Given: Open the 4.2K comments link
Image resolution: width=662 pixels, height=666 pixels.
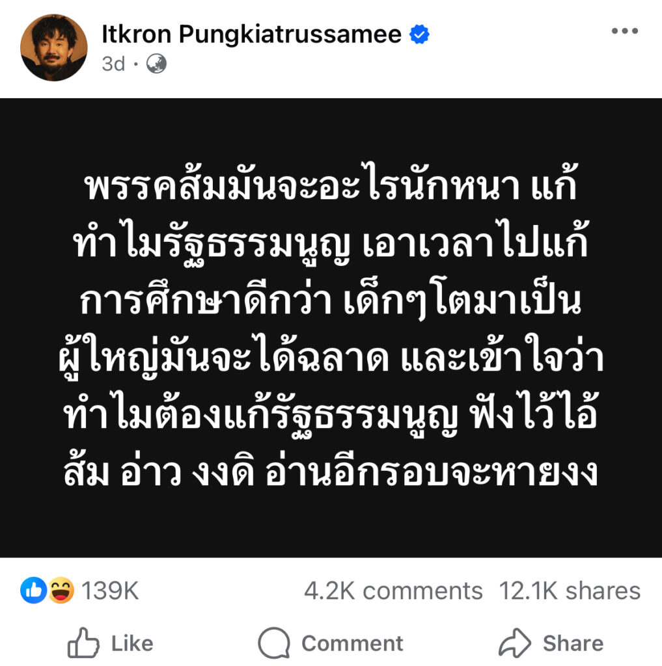Looking at the screenshot, I should [x=393, y=591].
